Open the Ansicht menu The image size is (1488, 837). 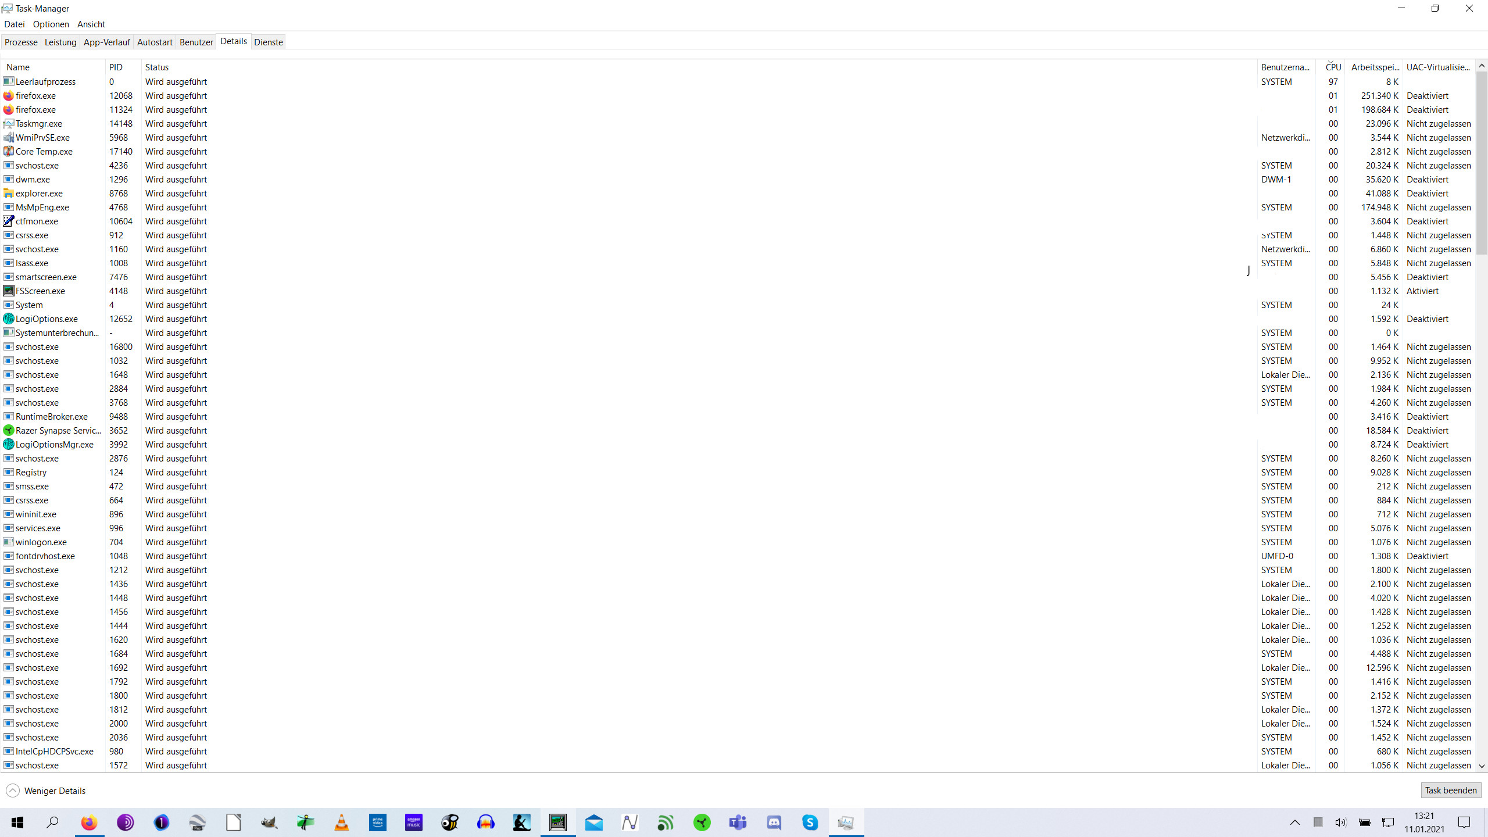91,24
